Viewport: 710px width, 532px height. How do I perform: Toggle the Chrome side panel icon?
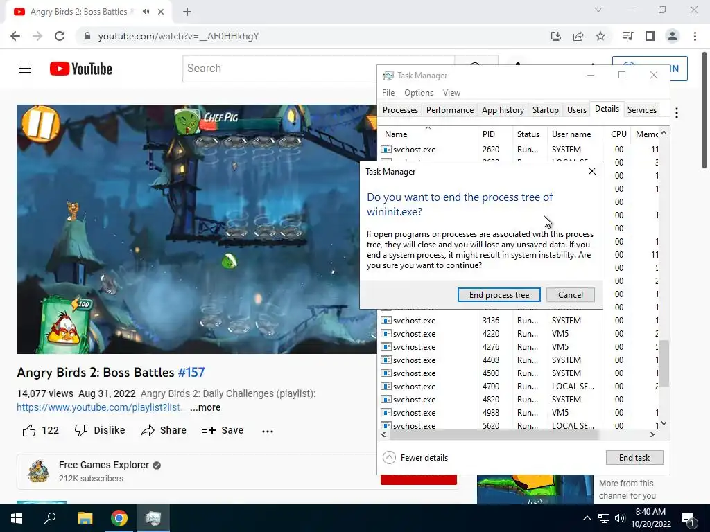coord(650,36)
